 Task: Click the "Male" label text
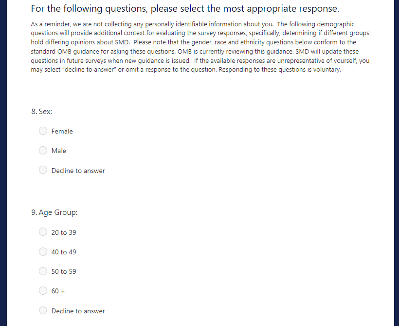tap(58, 151)
